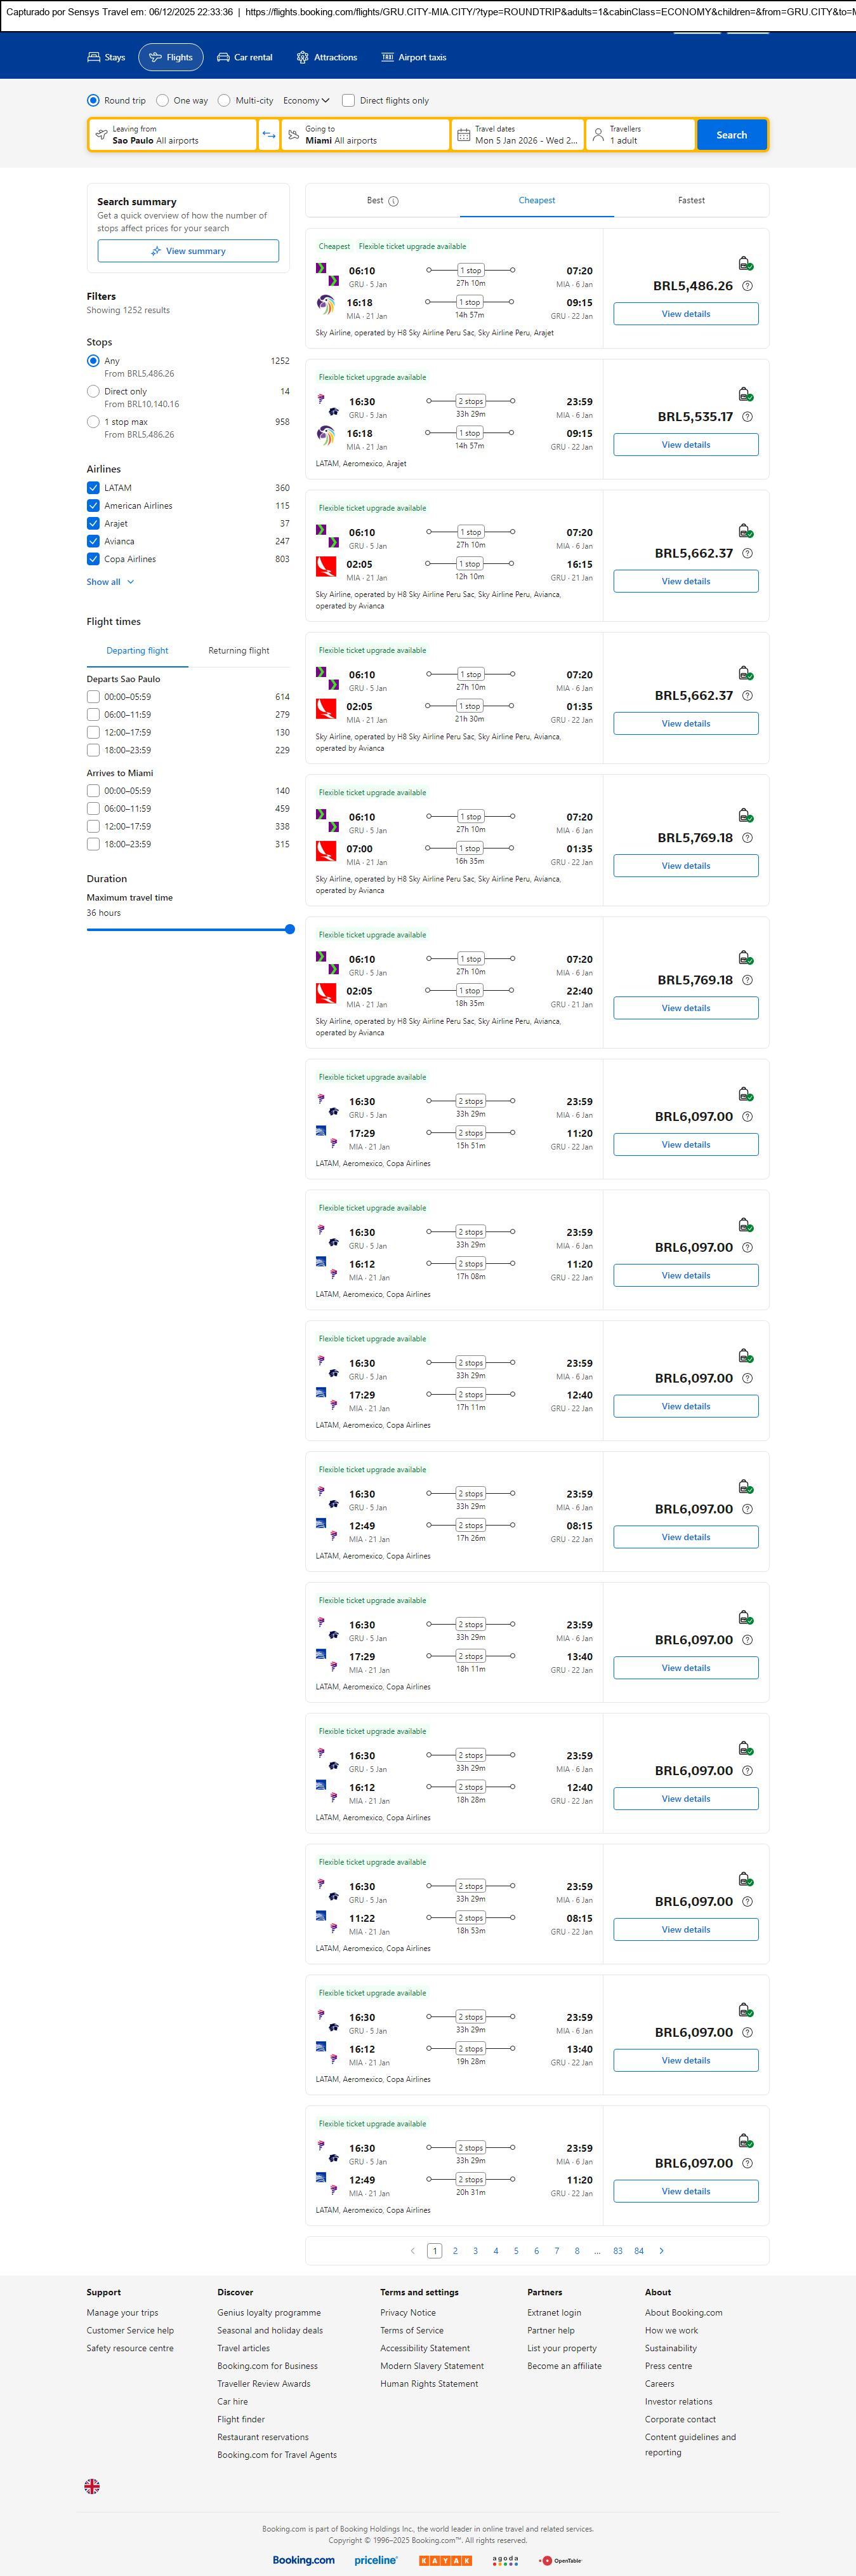Open the Car rental section icon
Viewport: 856px width, 2576px height.
(x=224, y=58)
